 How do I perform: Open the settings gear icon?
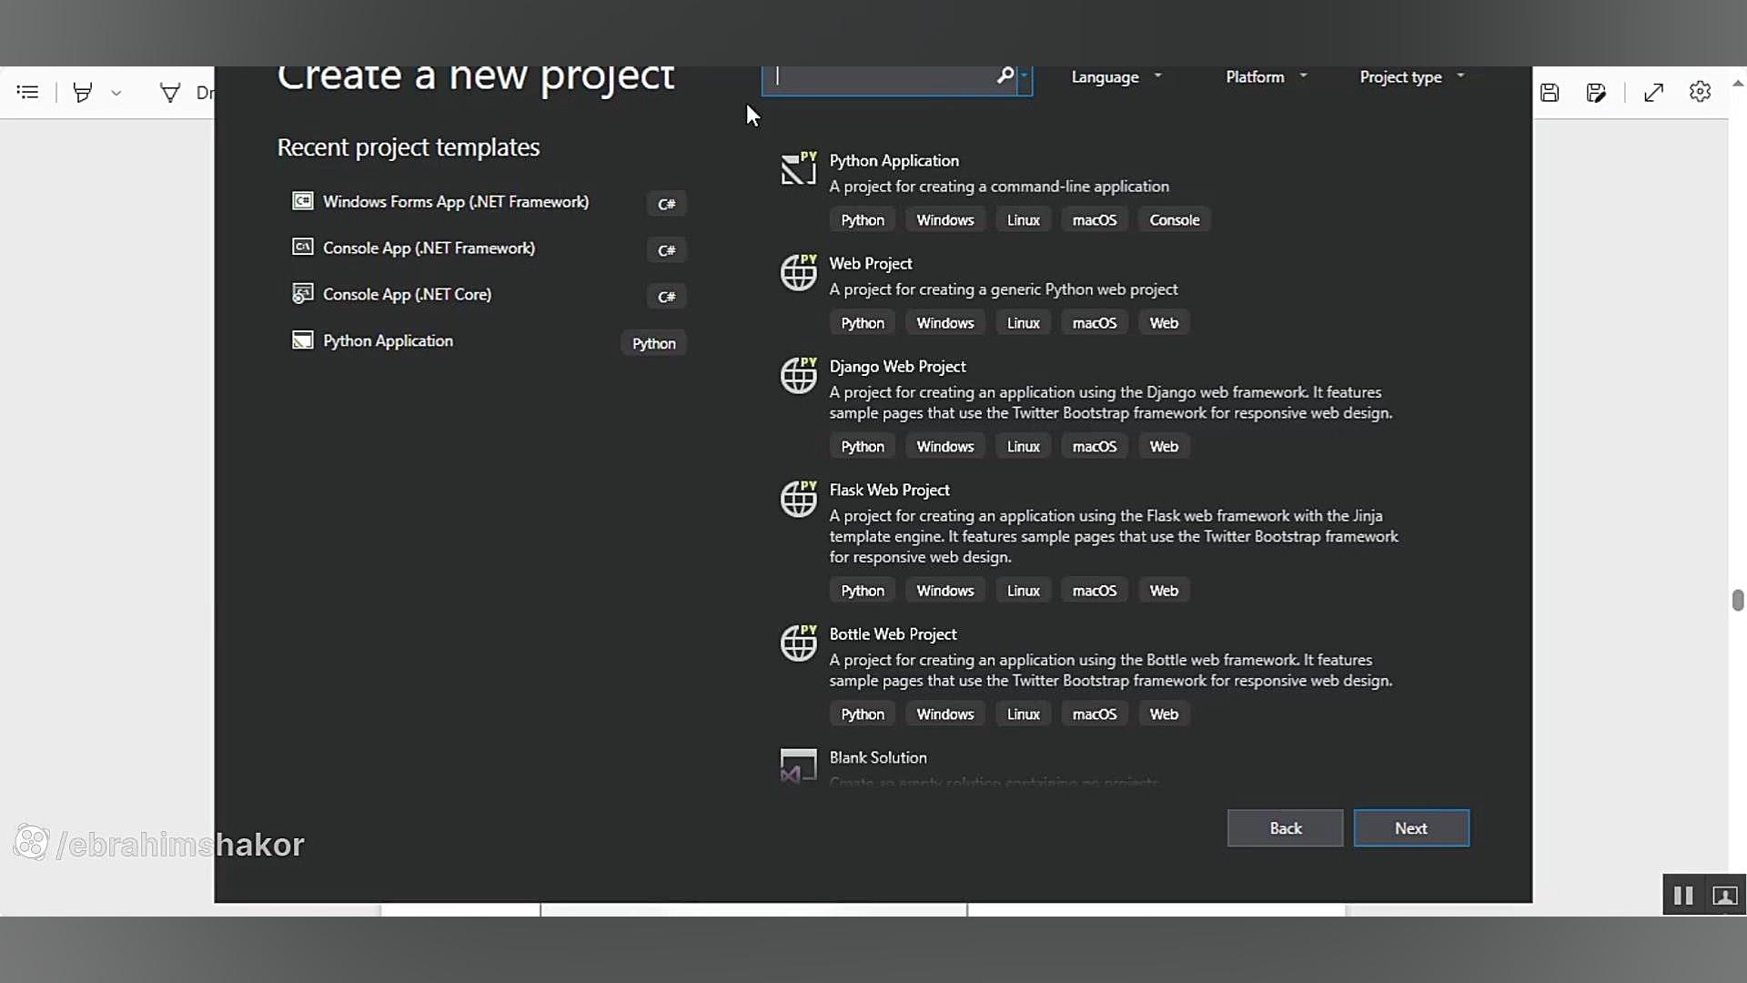click(x=1700, y=92)
